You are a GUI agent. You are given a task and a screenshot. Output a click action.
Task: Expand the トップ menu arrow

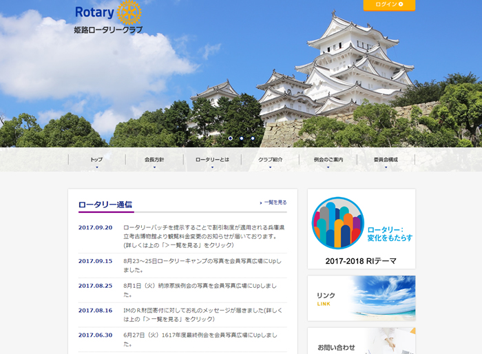point(96,167)
